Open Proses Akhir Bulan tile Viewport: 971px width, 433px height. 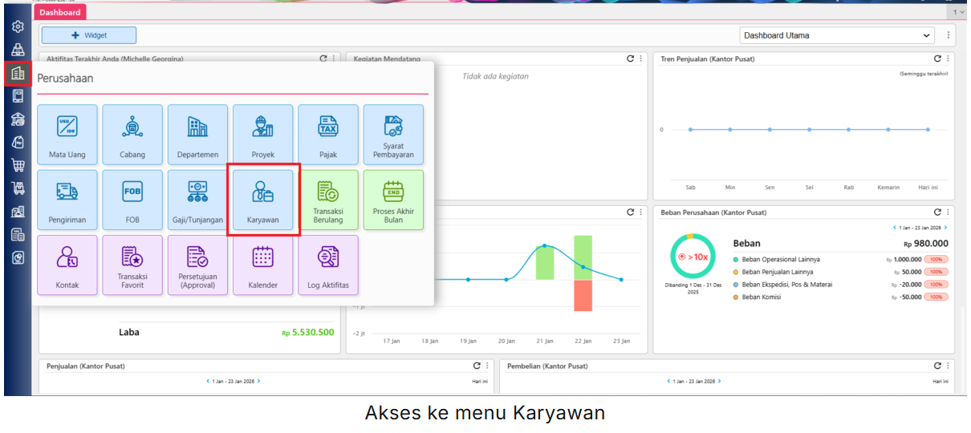click(x=393, y=200)
